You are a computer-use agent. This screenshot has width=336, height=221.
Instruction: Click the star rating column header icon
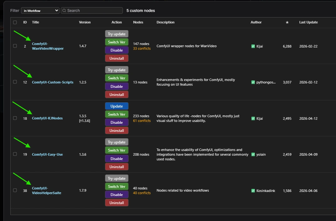(287, 23)
